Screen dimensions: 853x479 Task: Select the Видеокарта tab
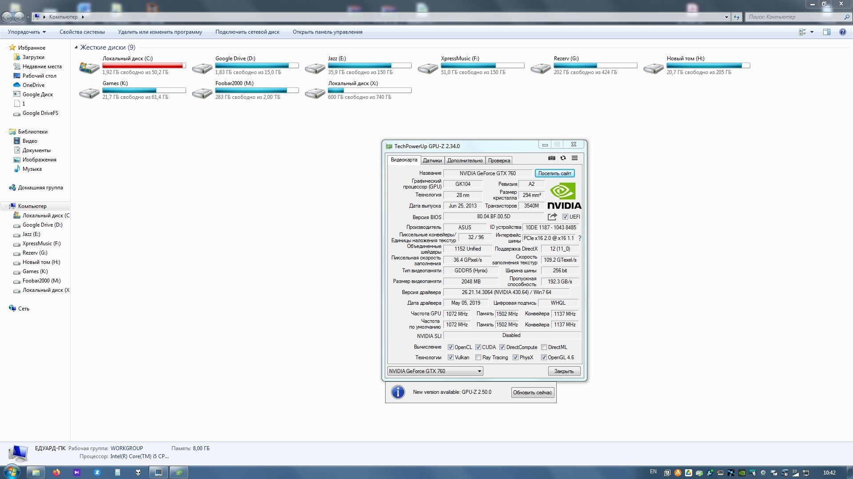click(x=404, y=160)
